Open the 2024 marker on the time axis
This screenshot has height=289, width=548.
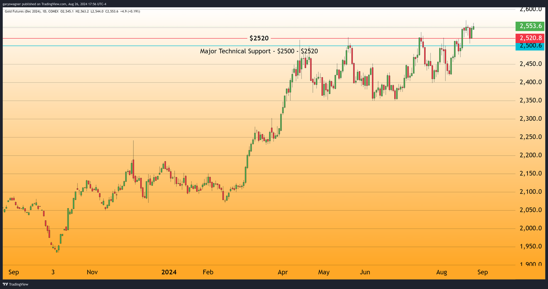click(x=168, y=272)
